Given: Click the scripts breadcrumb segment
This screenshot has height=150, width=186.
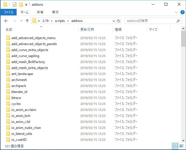Looking at the screenshot, I should [60, 21].
